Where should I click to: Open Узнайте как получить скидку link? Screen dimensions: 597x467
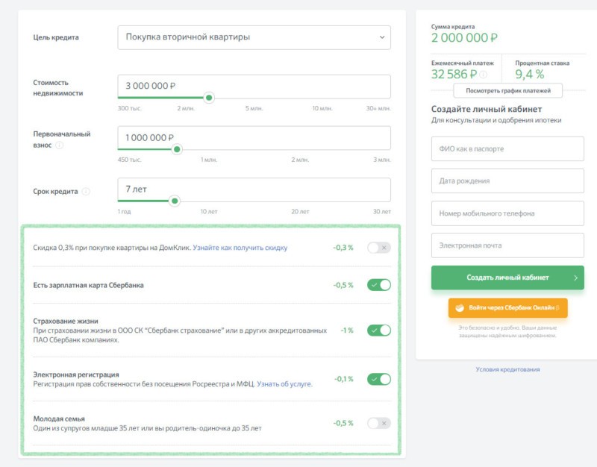click(240, 248)
